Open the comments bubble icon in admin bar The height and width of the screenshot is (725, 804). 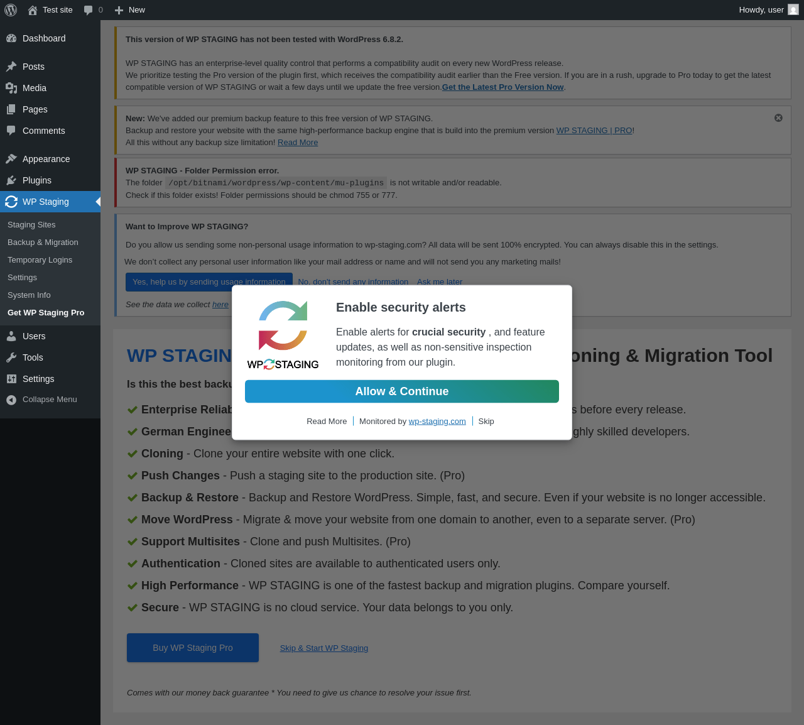point(89,10)
